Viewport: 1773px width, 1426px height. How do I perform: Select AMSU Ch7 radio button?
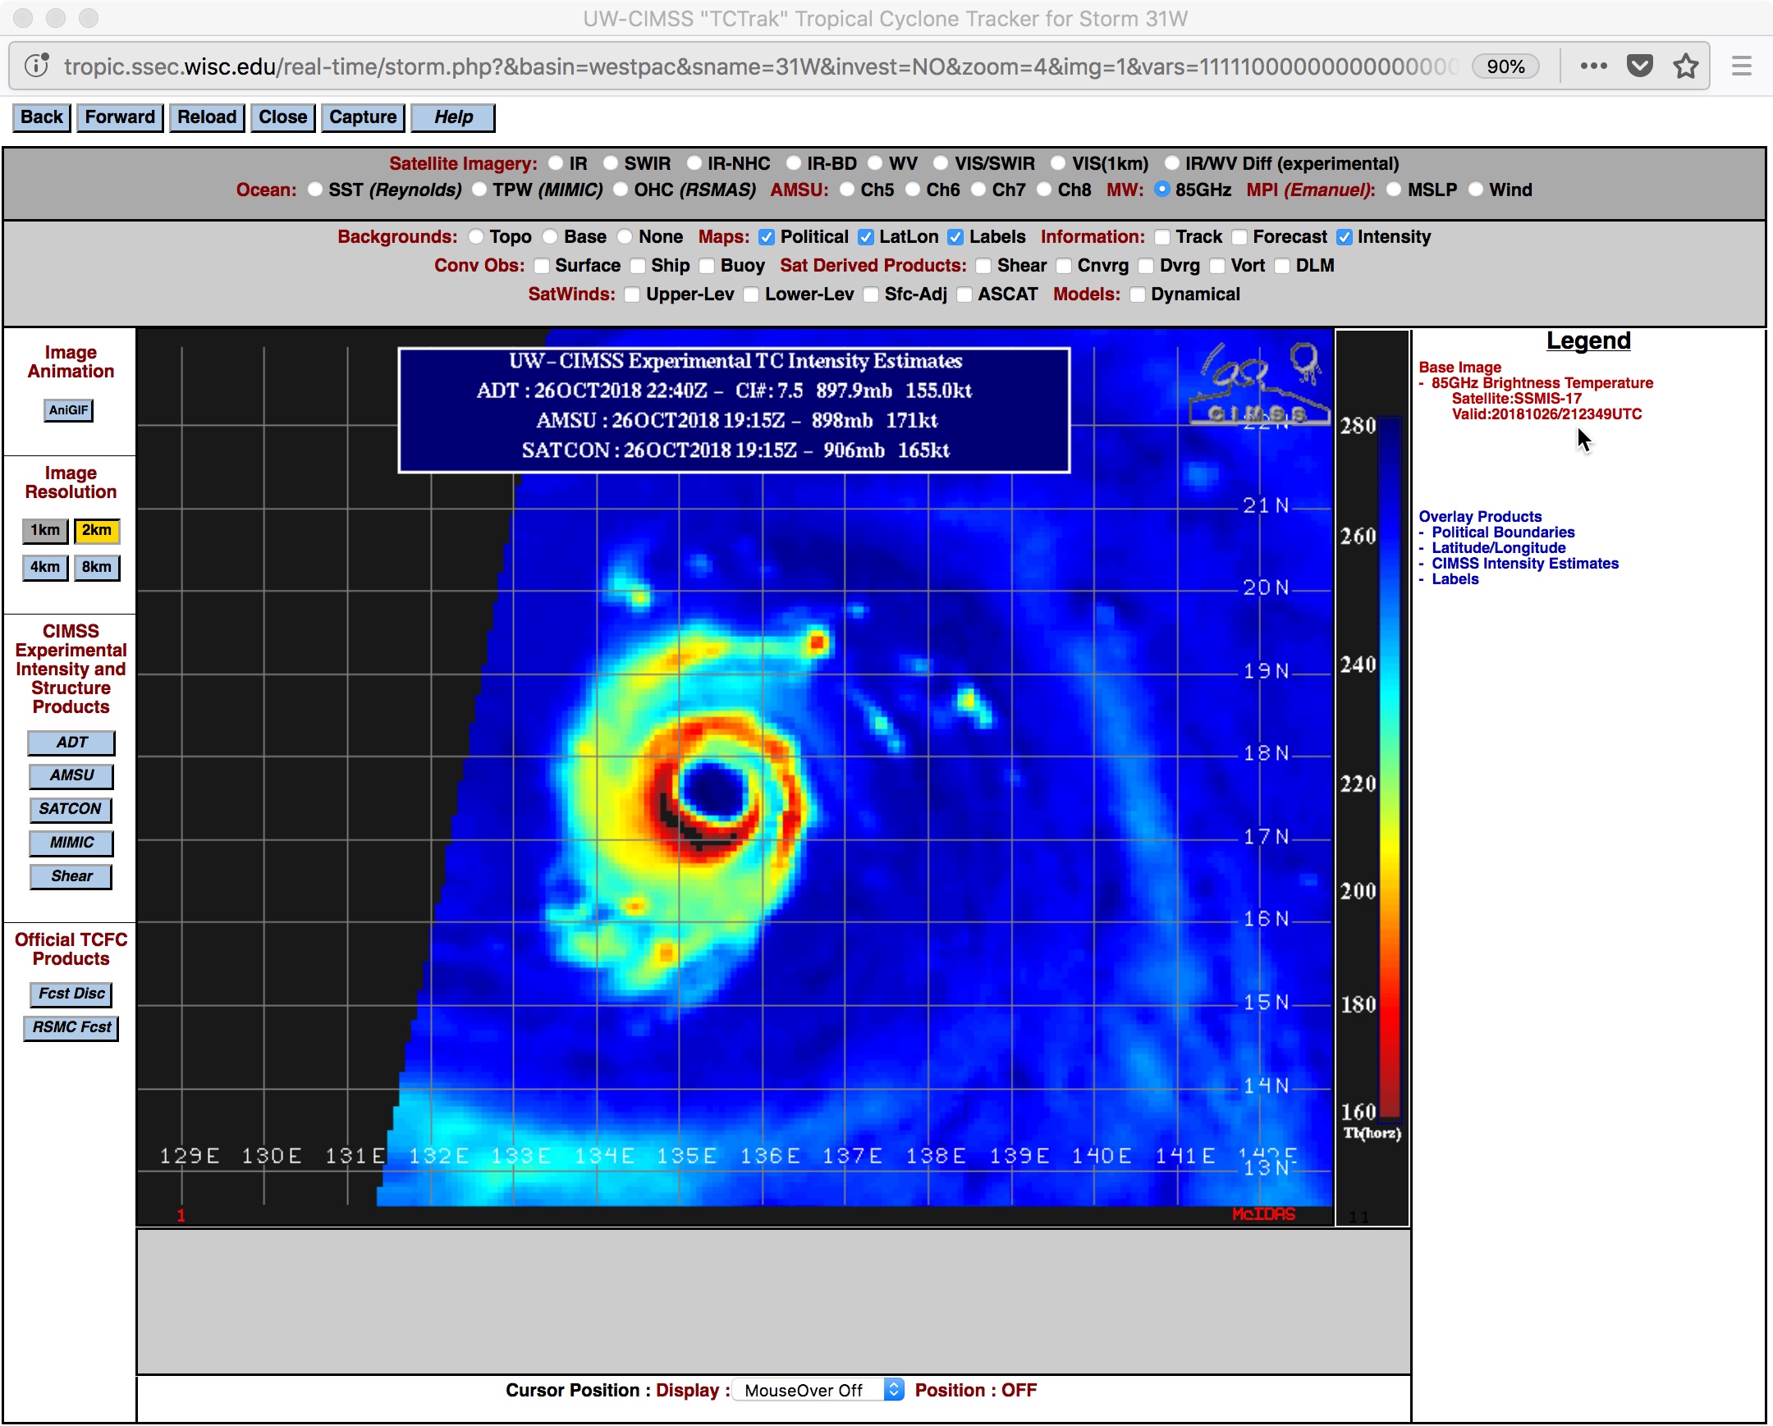pos(978,190)
